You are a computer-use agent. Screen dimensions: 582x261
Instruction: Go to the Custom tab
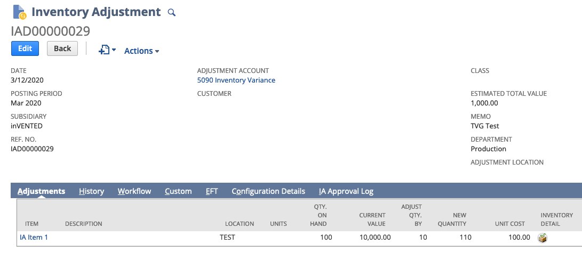[x=178, y=191]
